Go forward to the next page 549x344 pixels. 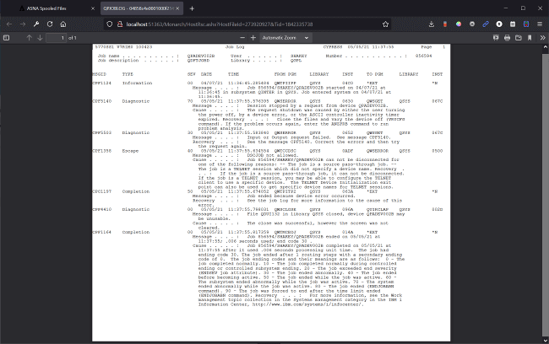[x=23, y=24]
